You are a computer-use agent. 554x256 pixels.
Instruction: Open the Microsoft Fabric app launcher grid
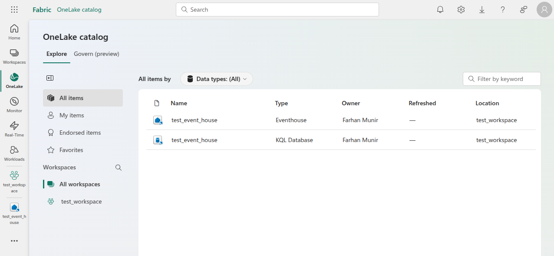14,9
